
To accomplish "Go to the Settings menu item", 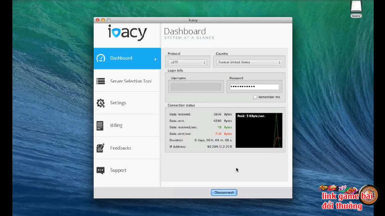I will [127, 103].
